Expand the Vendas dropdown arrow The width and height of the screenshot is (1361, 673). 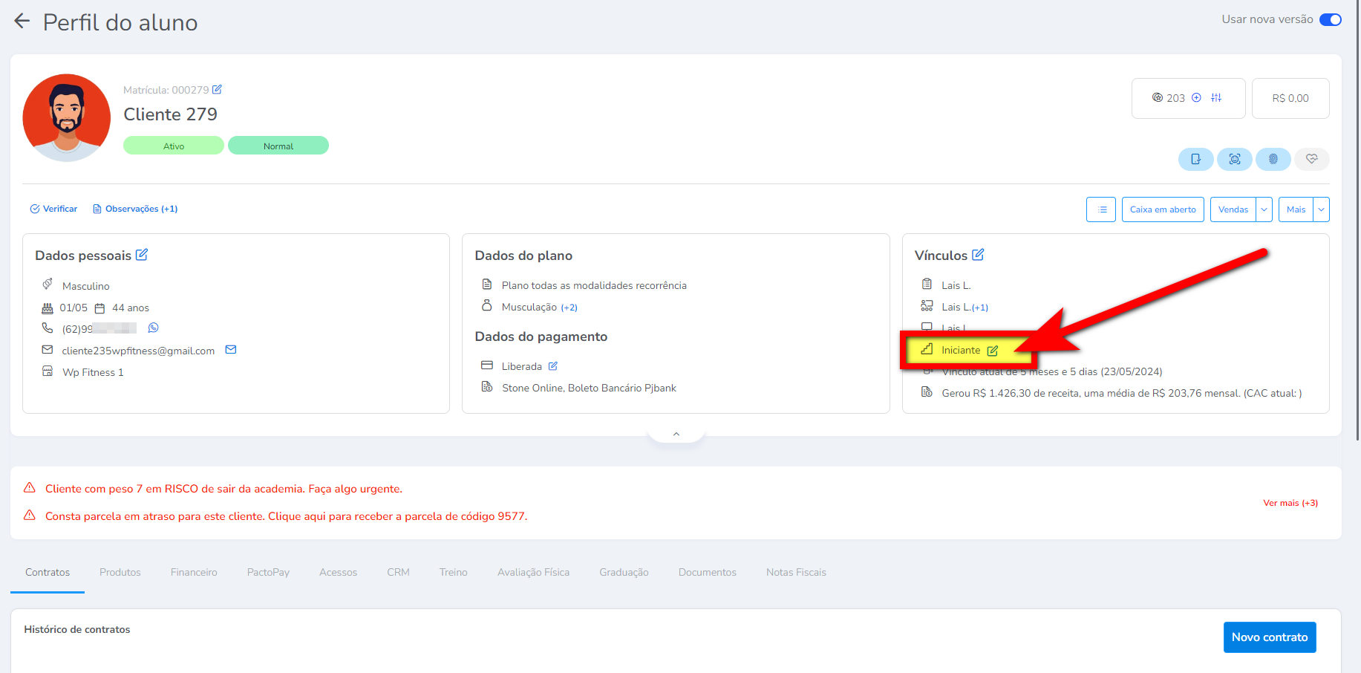(1264, 209)
